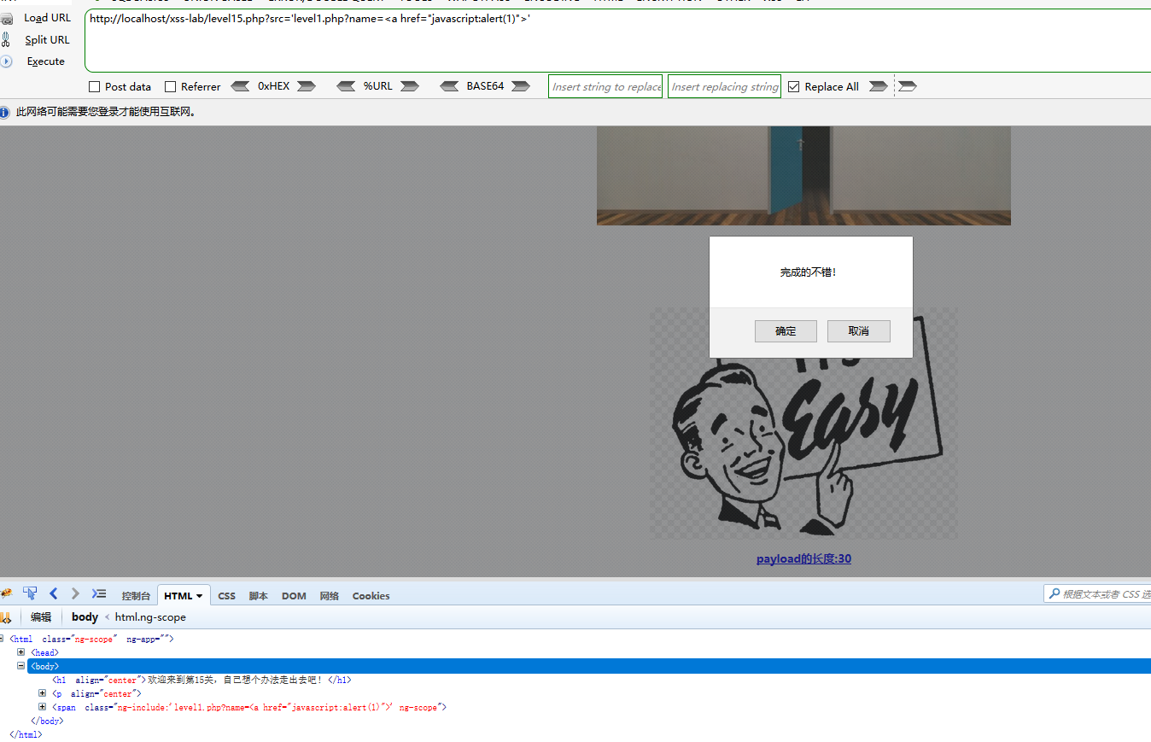Click the door image at page top
Image resolution: width=1151 pixels, height=742 pixels.
click(x=803, y=176)
